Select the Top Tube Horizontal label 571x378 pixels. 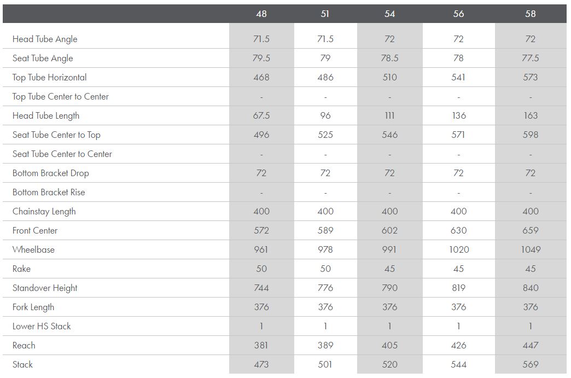(x=50, y=78)
